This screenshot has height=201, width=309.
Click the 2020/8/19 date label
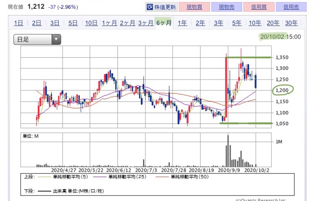pyautogui.click(x=201, y=170)
